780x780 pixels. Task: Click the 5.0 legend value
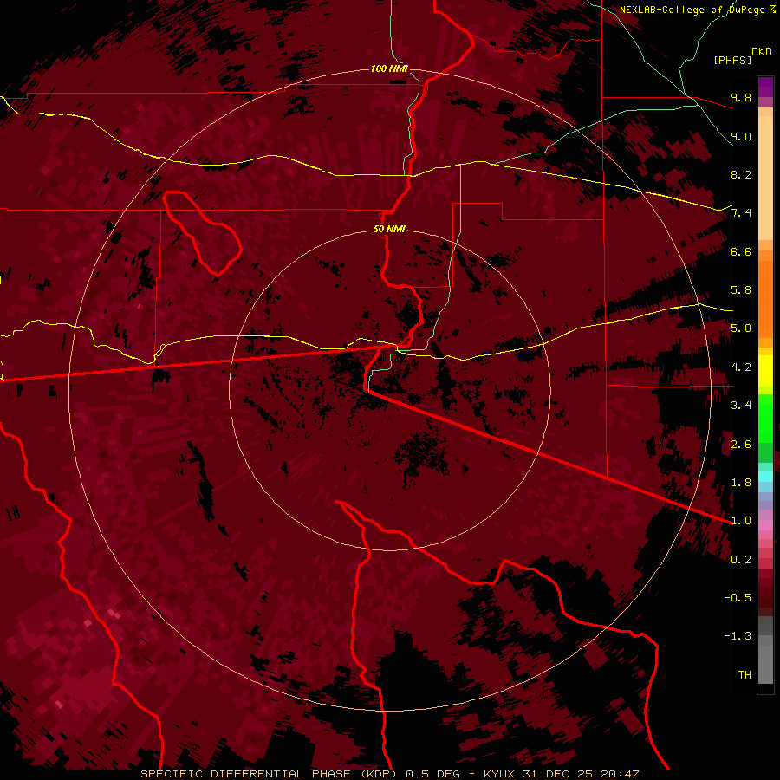[x=741, y=328]
